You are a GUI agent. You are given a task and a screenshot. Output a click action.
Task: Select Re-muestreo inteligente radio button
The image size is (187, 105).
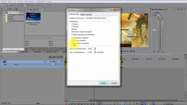click(72, 38)
